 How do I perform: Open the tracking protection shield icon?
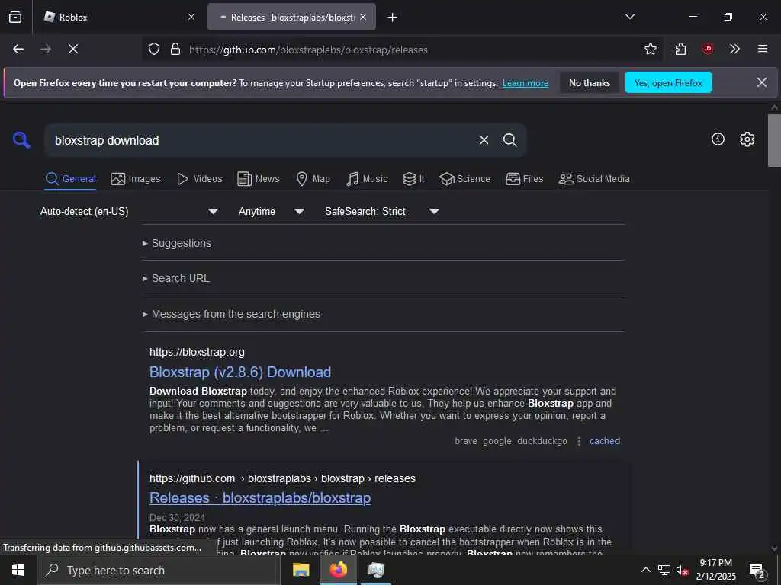154,49
